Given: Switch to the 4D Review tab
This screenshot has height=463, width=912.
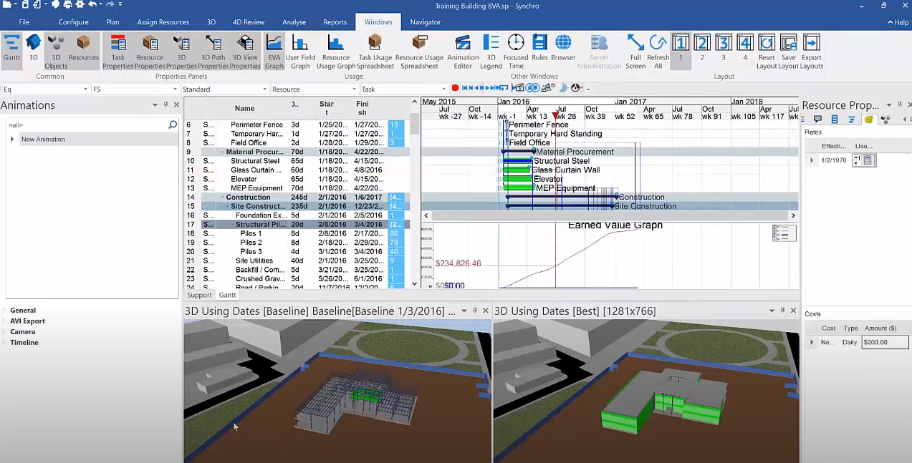Looking at the screenshot, I should tap(249, 22).
